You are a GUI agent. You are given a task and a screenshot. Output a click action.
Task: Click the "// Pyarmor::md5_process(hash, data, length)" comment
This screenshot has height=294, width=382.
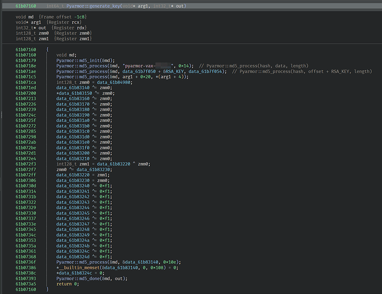point(254,66)
